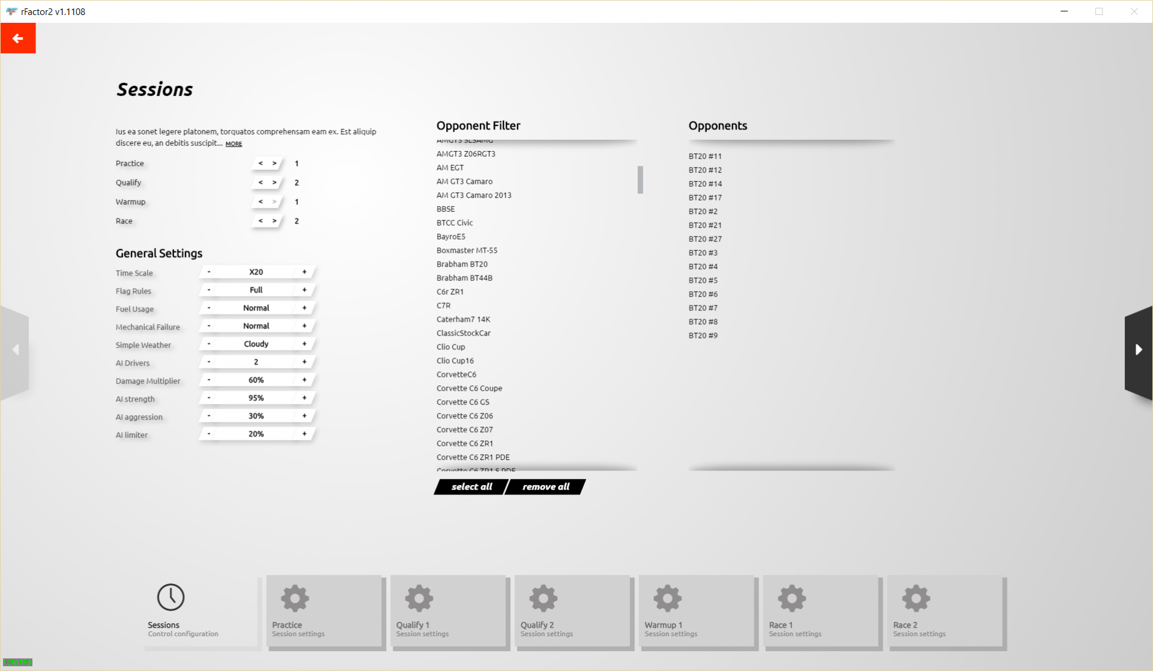
Task: Adjust Time Scale minus stepper control
Action: point(208,272)
